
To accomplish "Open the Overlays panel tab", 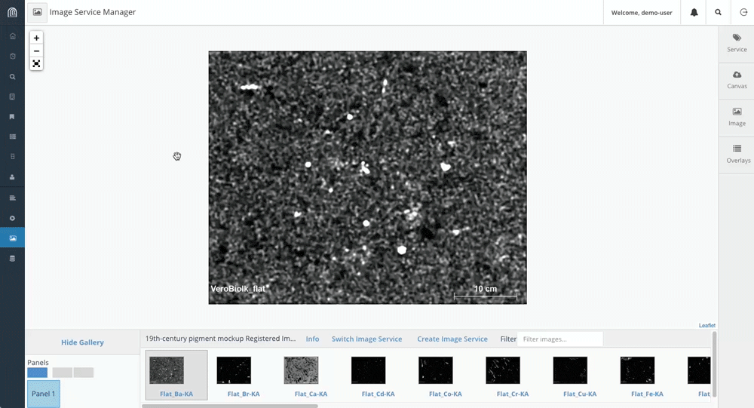I will coord(737,155).
